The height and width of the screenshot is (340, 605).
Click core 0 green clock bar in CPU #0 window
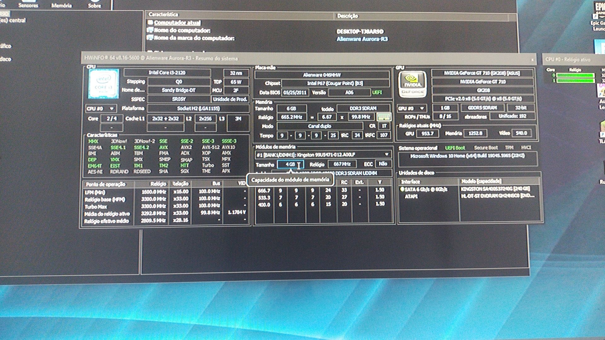coord(575,75)
